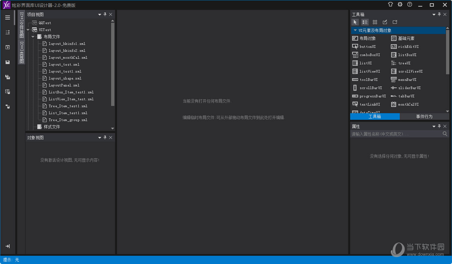Collapse the 布局文件 folder node
The height and width of the screenshot is (264, 452).
(33, 37)
